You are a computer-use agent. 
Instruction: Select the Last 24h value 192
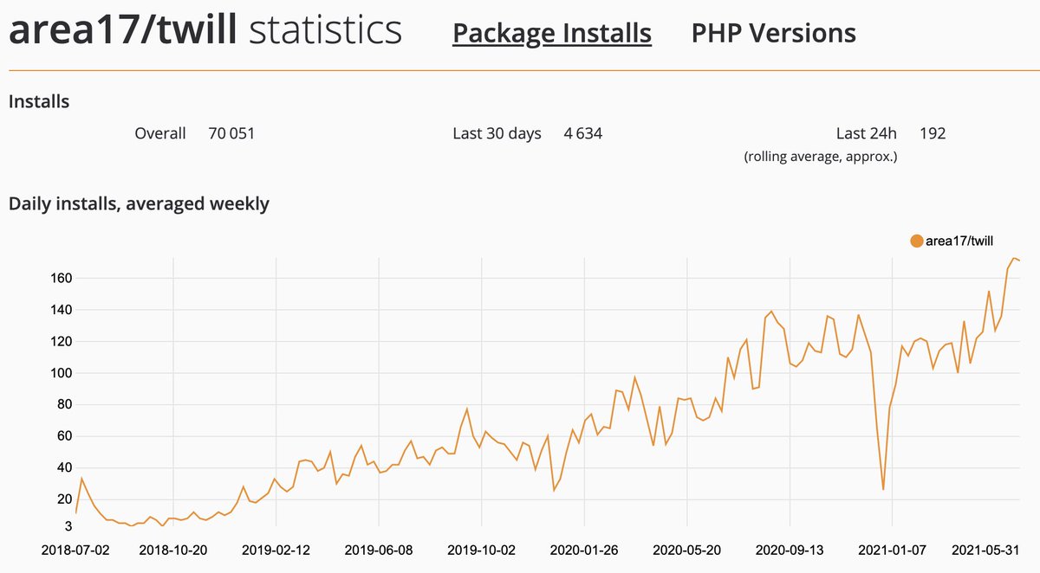coord(933,133)
